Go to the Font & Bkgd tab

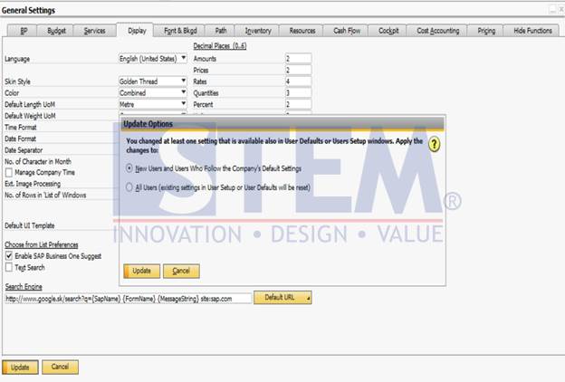pos(179,31)
